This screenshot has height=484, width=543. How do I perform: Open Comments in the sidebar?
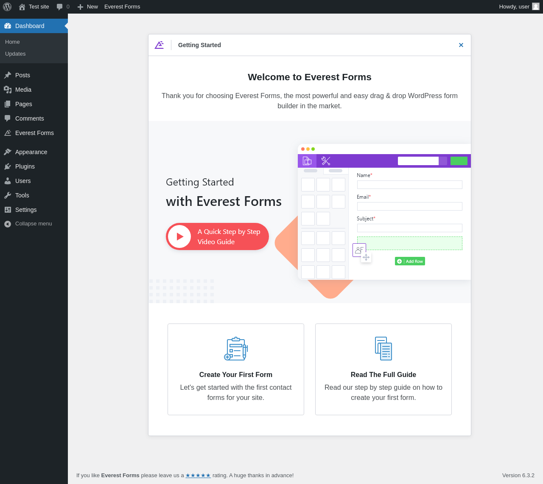pos(34,118)
